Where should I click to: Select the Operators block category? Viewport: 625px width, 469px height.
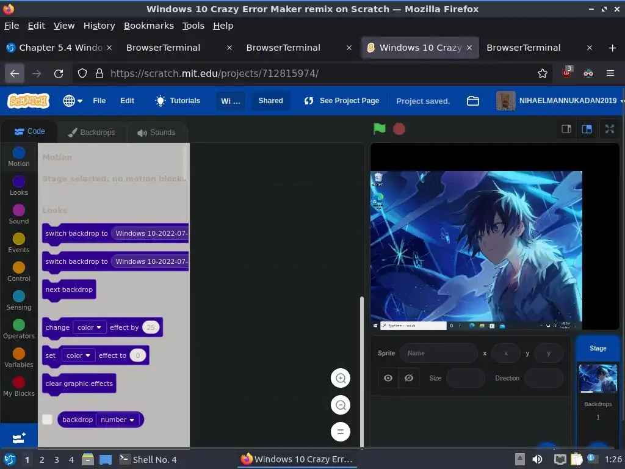[19, 329]
